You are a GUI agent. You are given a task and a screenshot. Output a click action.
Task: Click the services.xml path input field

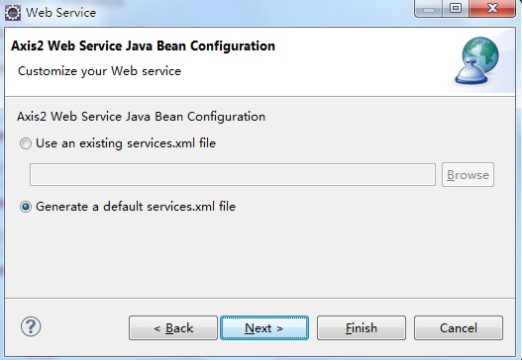tap(233, 174)
